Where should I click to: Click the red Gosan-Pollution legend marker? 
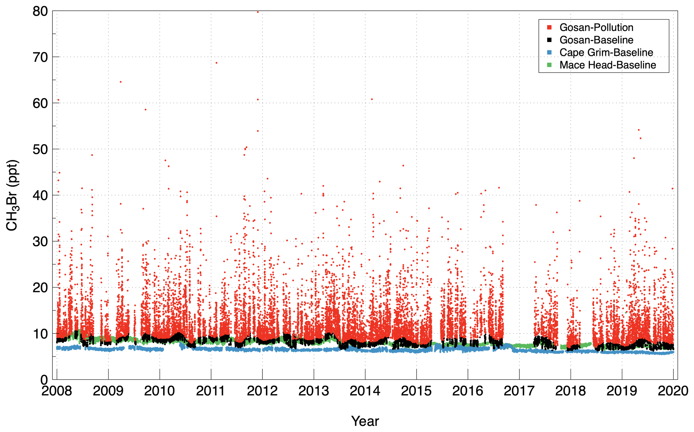tap(549, 28)
